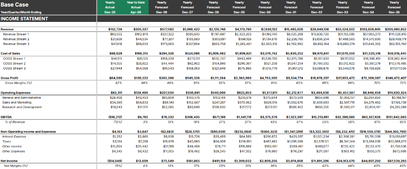The width and height of the screenshot is (407, 169).
Task: Select Dec-30 COGS Stream 1 value $1,539,705
Action: pyautogui.click(x=270, y=59)
